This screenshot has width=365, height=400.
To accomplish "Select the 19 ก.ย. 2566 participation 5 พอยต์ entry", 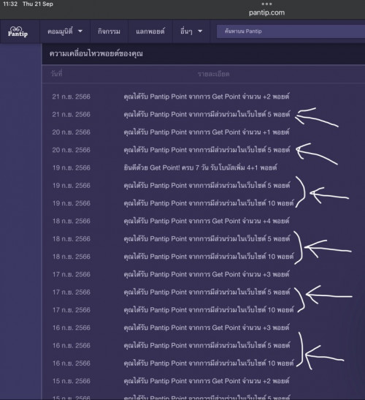I will [207, 186].
